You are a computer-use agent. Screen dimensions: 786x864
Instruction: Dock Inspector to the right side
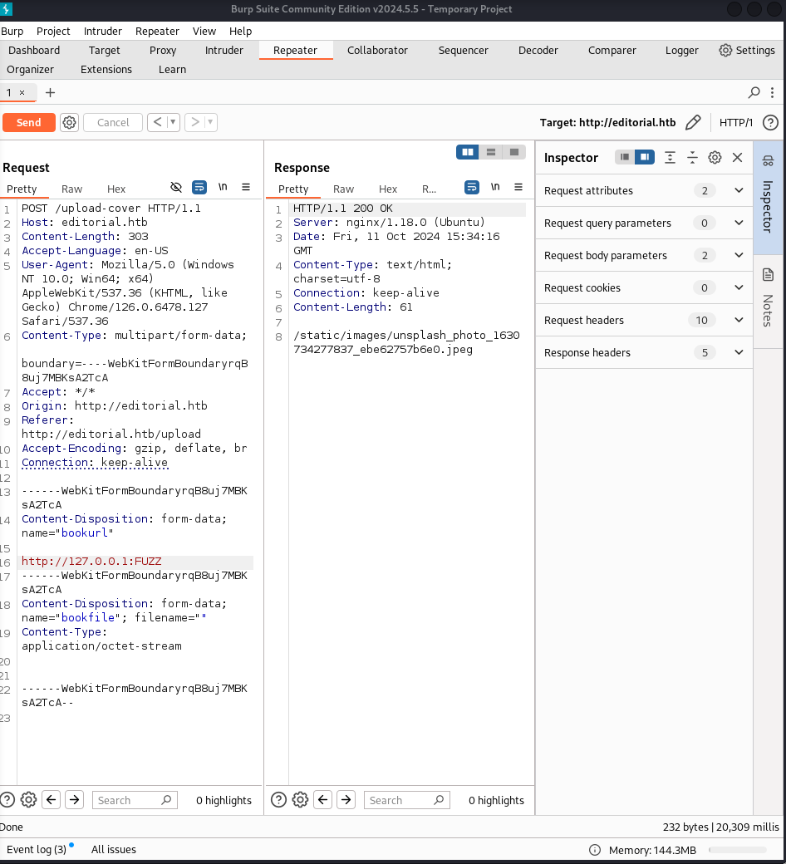pyautogui.click(x=645, y=157)
